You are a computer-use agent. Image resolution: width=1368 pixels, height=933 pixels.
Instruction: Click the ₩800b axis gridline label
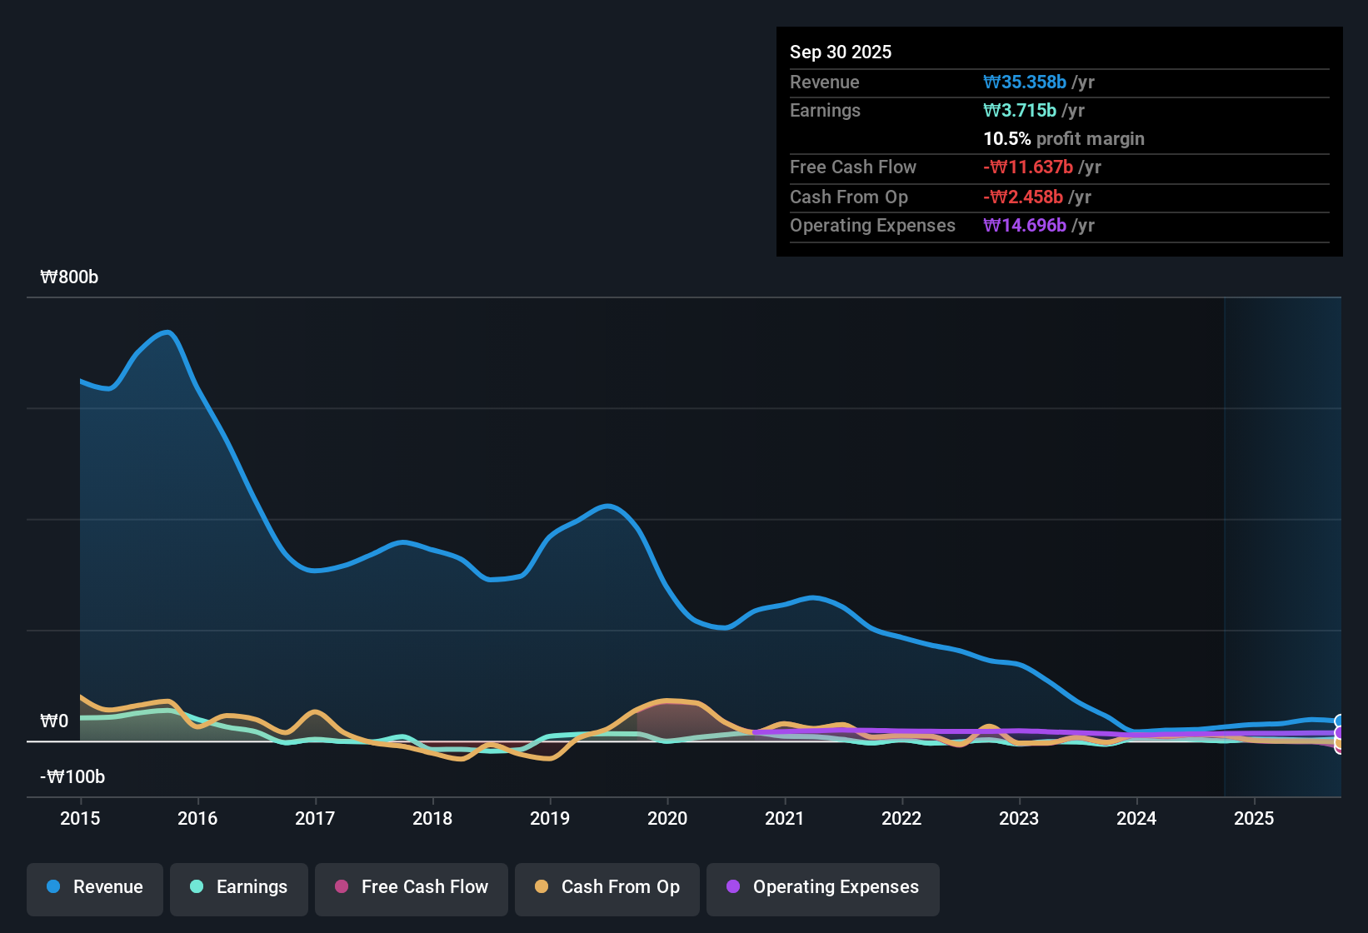click(69, 277)
